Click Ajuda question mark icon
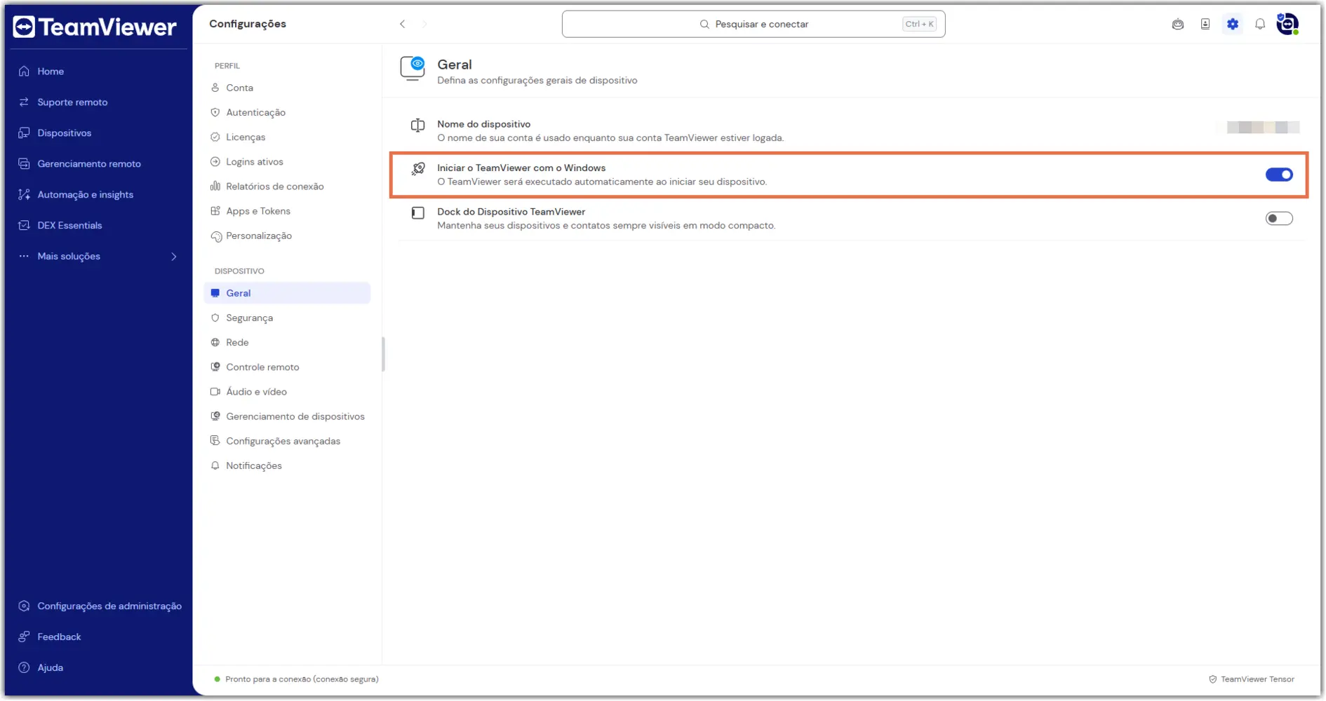1326x701 pixels. (x=24, y=668)
